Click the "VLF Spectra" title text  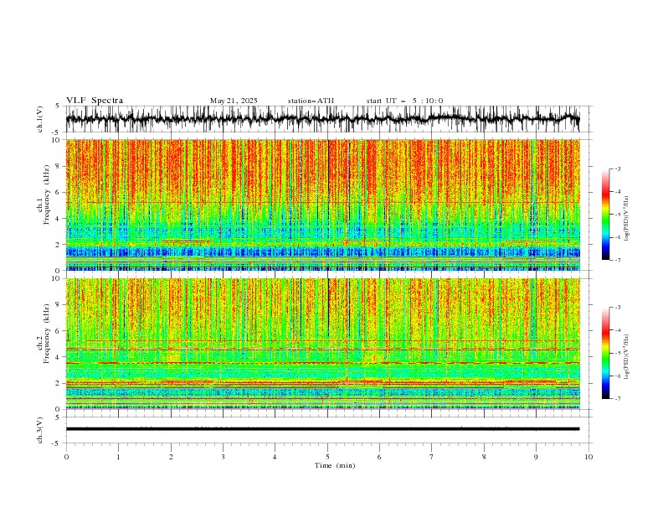pos(95,101)
